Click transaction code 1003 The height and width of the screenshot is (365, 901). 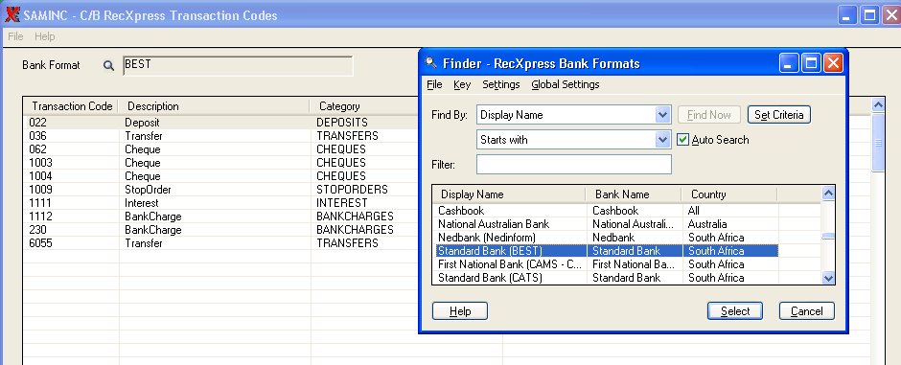pos(40,163)
